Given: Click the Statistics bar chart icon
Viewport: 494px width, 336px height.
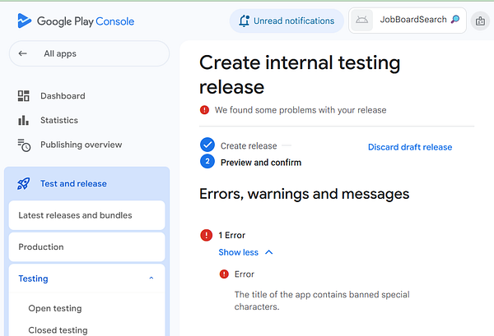Looking at the screenshot, I should (23, 120).
